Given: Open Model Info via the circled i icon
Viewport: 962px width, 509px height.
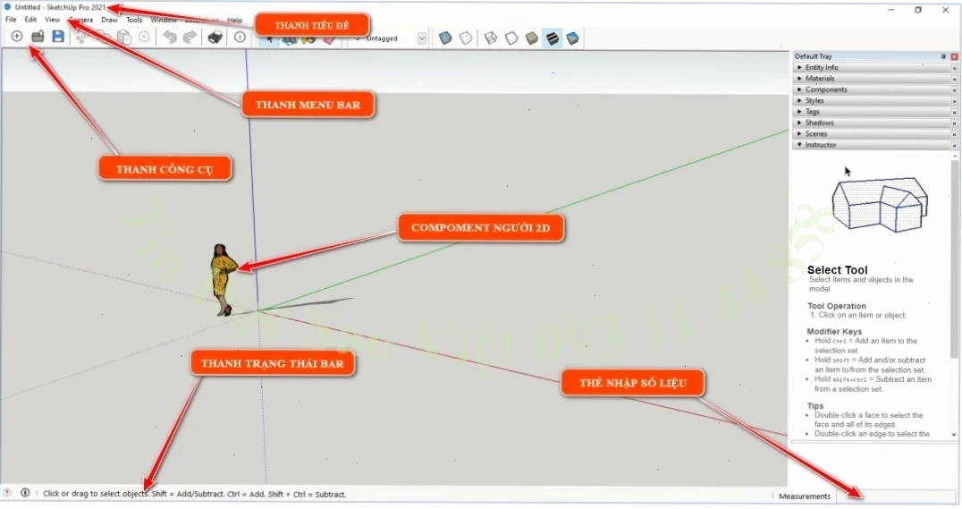Looking at the screenshot, I should (x=240, y=38).
